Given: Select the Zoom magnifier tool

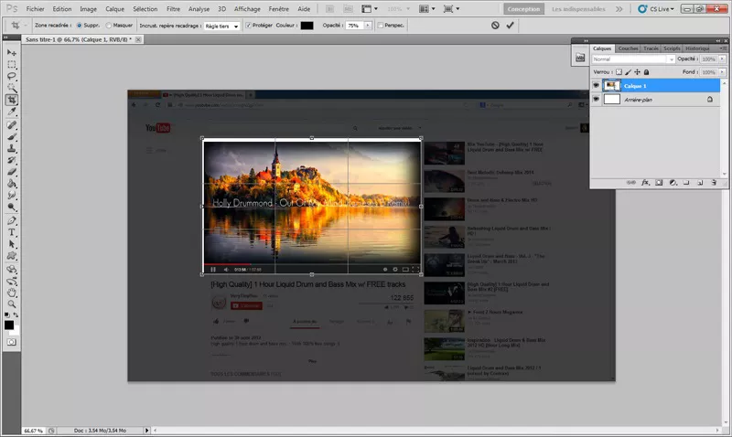Looking at the screenshot, I should (x=12, y=304).
